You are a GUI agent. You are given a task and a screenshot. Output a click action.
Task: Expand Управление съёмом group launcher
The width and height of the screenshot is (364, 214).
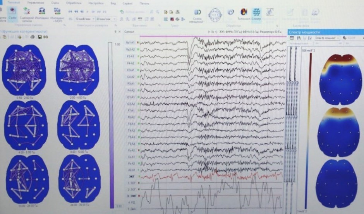point(64,25)
